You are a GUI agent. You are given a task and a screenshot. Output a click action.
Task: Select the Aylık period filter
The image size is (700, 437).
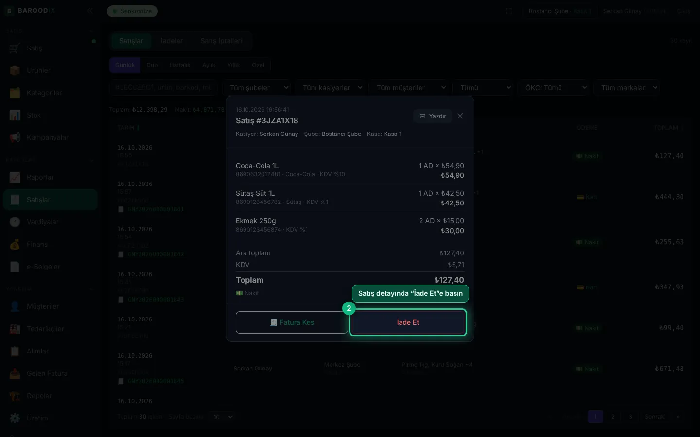point(209,65)
